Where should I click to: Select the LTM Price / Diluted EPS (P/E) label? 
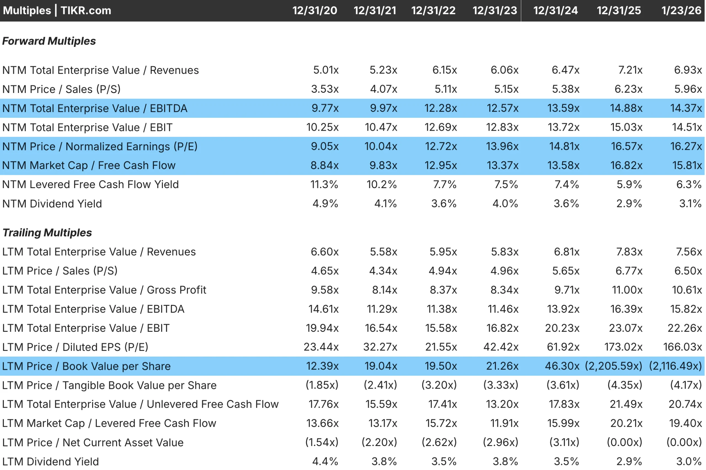(x=76, y=347)
